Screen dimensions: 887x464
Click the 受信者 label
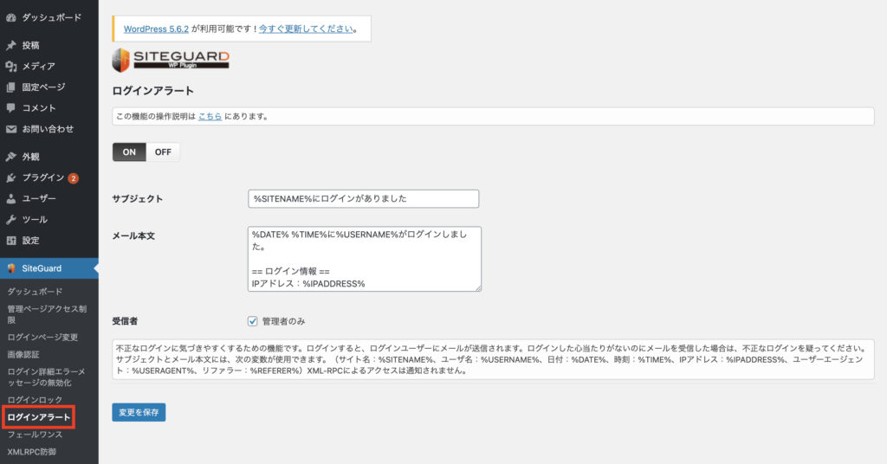[125, 321]
